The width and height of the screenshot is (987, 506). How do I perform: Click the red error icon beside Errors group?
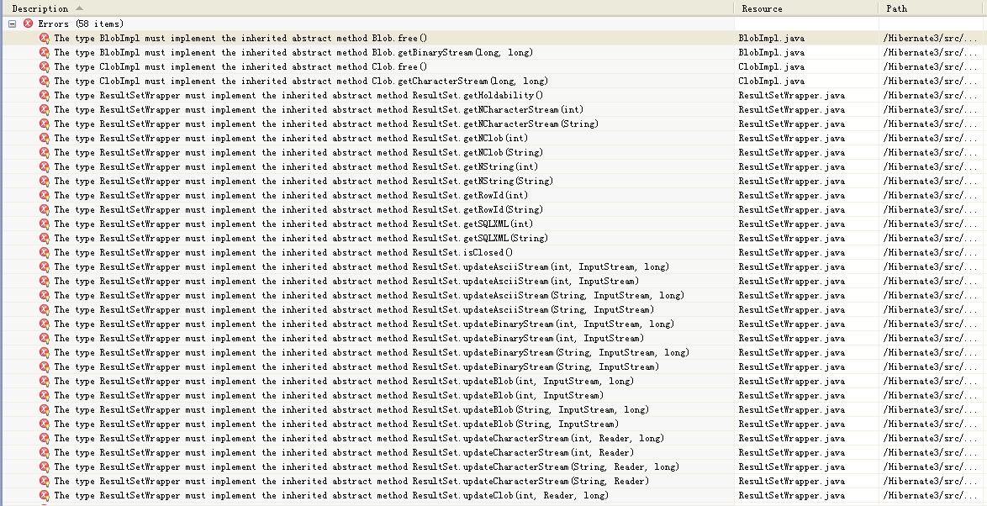28,24
